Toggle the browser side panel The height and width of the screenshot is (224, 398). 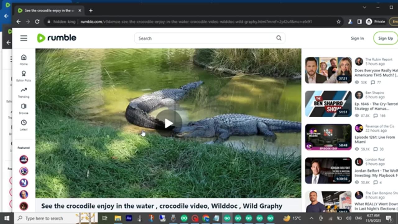pos(359,21)
